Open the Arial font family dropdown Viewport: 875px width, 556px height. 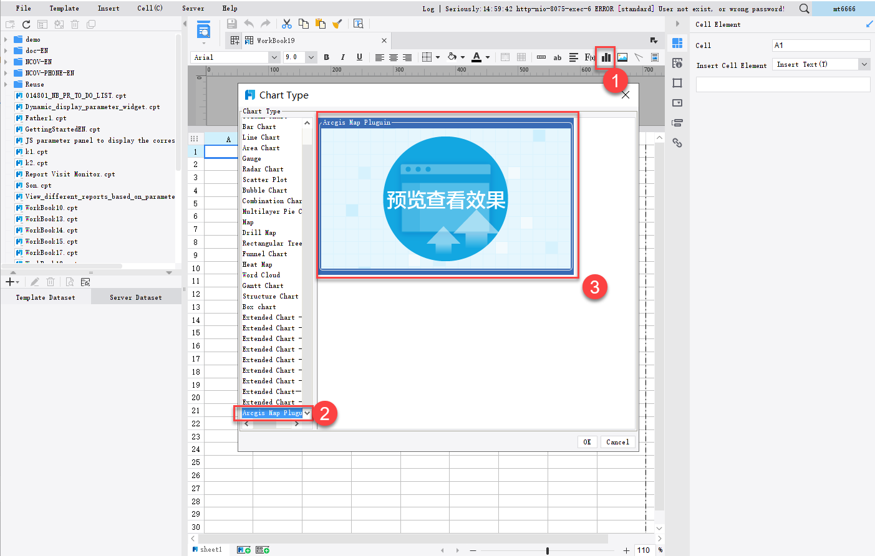[274, 57]
